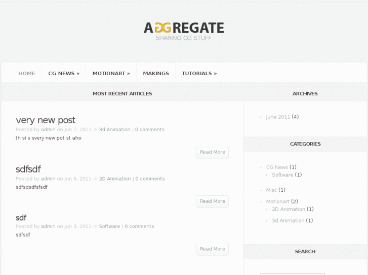View comments on 'very new post'

[x=149, y=130]
